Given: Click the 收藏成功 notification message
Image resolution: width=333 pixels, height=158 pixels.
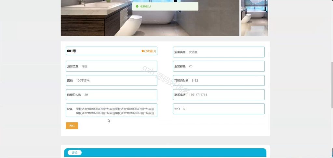Looking at the screenshot, I should [x=165, y=6].
